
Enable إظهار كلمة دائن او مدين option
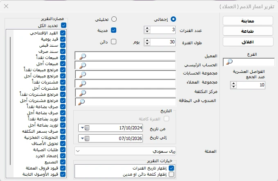172,174
